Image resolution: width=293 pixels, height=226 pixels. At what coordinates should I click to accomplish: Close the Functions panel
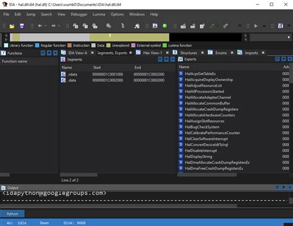point(55,53)
